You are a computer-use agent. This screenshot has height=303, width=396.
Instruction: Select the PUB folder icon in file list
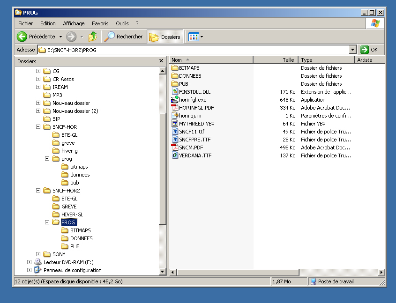pyautogui.click(x=175, y=84)
